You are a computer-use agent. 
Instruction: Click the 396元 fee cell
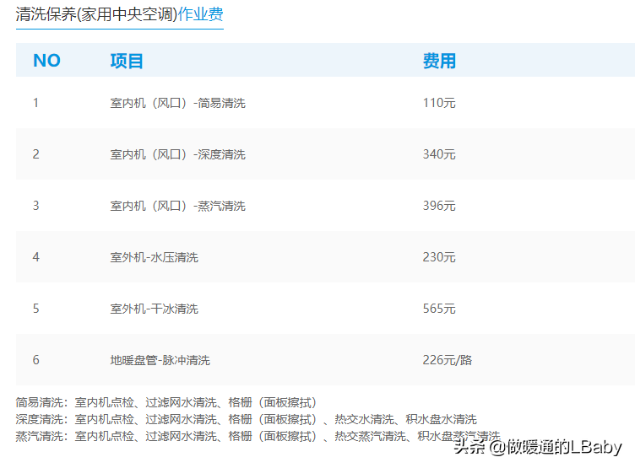[x=439, y=206]
